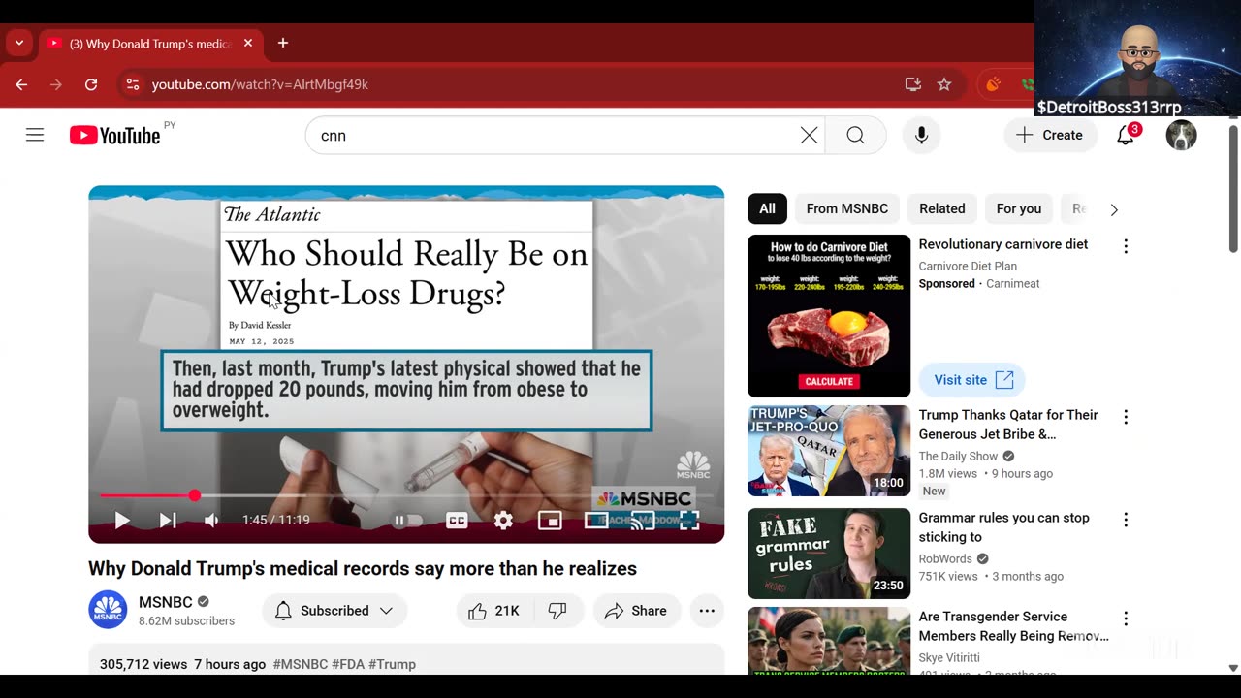Screen dimensions: 1241x698
Task: Skip to next video
Action: point(168,521)
